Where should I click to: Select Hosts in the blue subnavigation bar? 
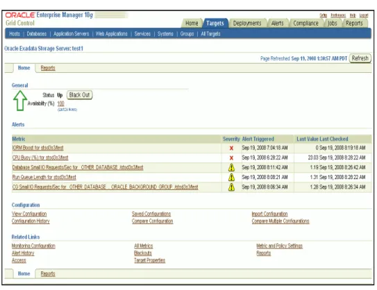click(x=15, y=34)
